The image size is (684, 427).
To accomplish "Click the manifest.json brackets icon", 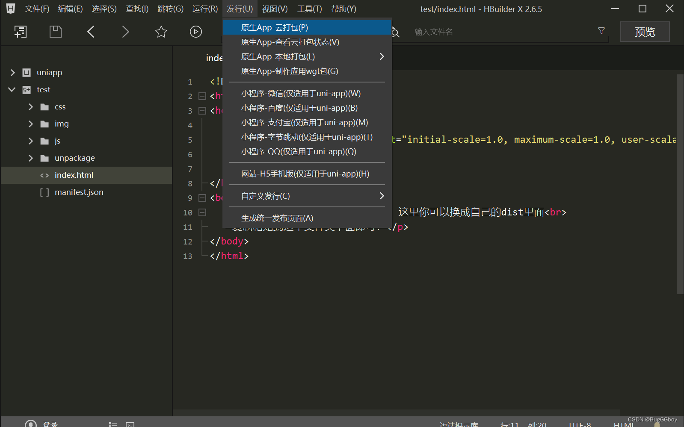I will (44, 192).
